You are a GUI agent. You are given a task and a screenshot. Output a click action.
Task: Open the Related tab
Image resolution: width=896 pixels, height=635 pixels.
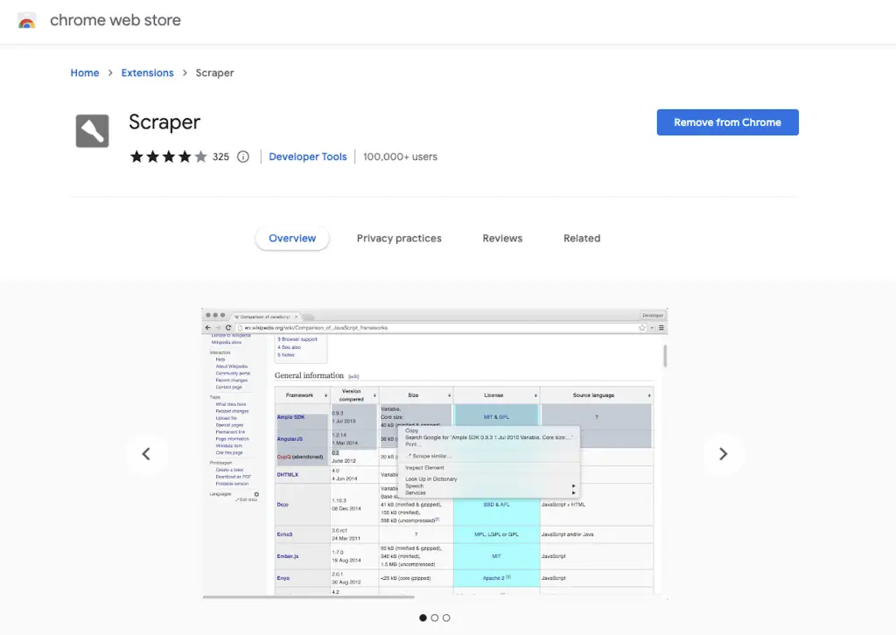(x=582, y=238)
